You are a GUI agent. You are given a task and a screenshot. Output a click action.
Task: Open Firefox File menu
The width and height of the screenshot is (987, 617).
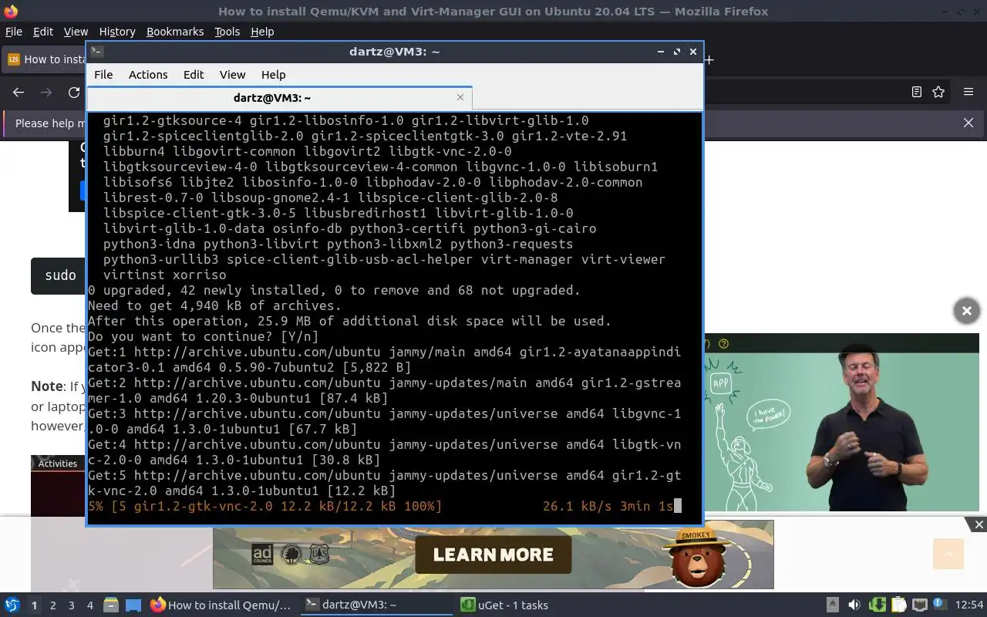[x=14, y=32]
